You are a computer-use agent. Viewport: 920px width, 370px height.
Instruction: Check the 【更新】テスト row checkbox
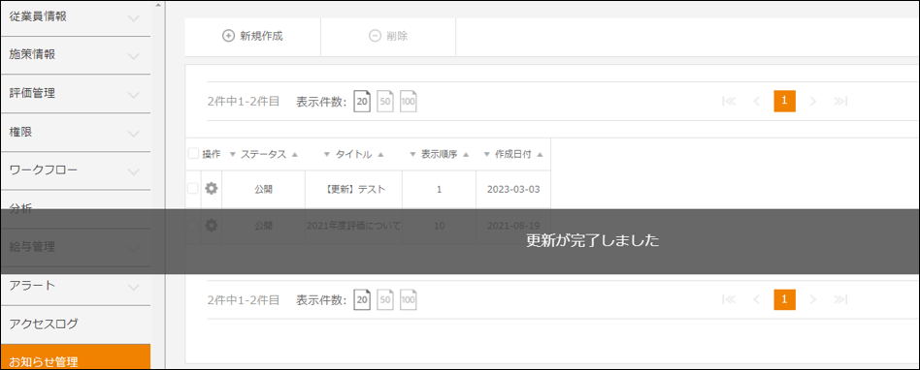pyautogui.click(x=193, y=189)
